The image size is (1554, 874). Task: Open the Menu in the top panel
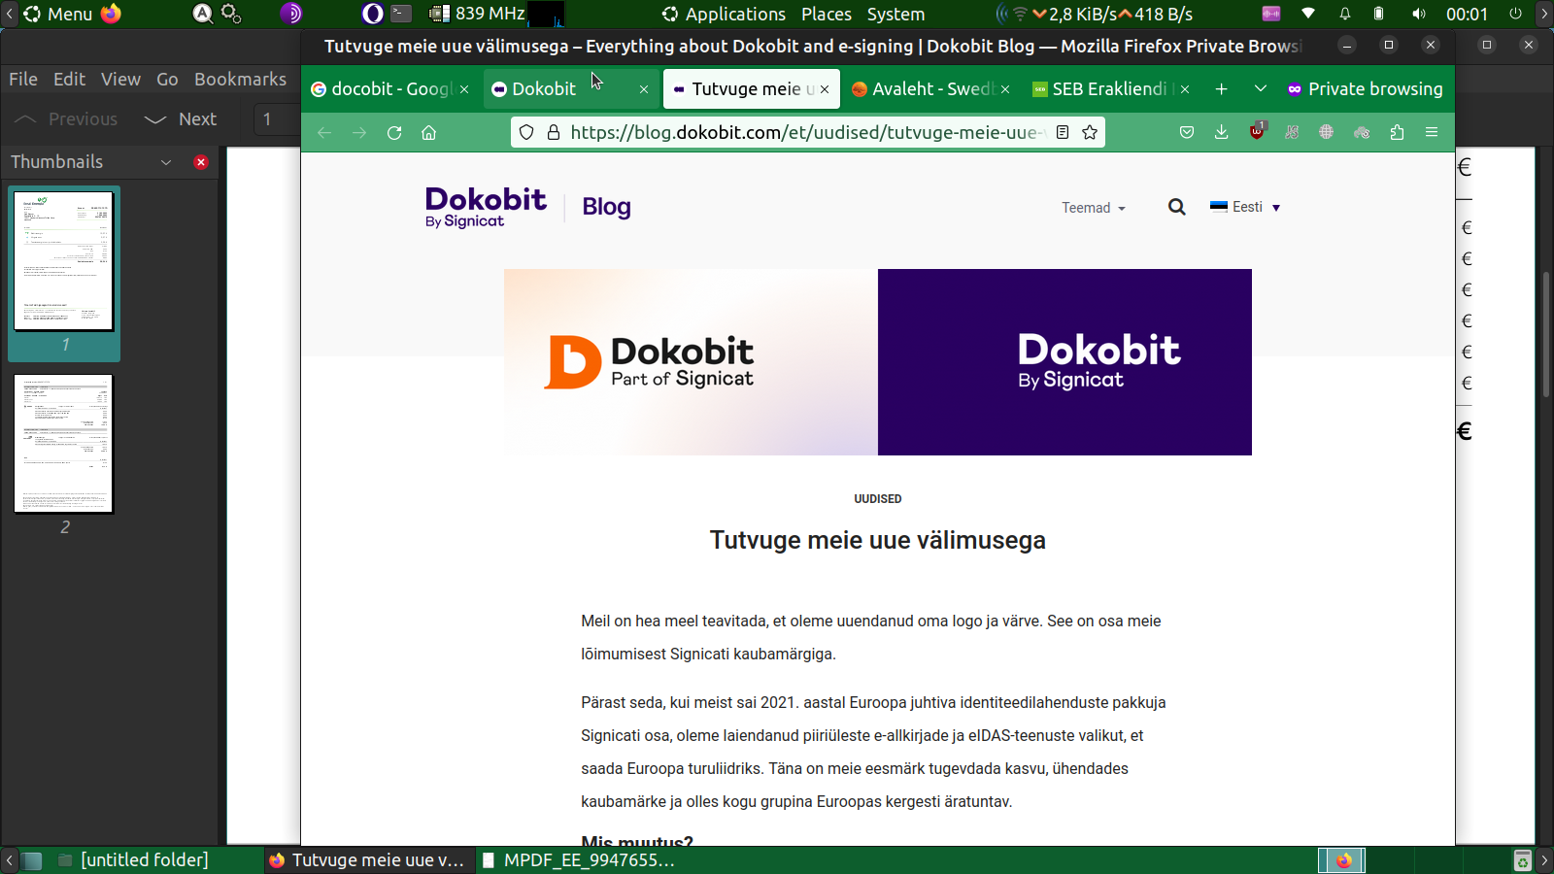58,14
